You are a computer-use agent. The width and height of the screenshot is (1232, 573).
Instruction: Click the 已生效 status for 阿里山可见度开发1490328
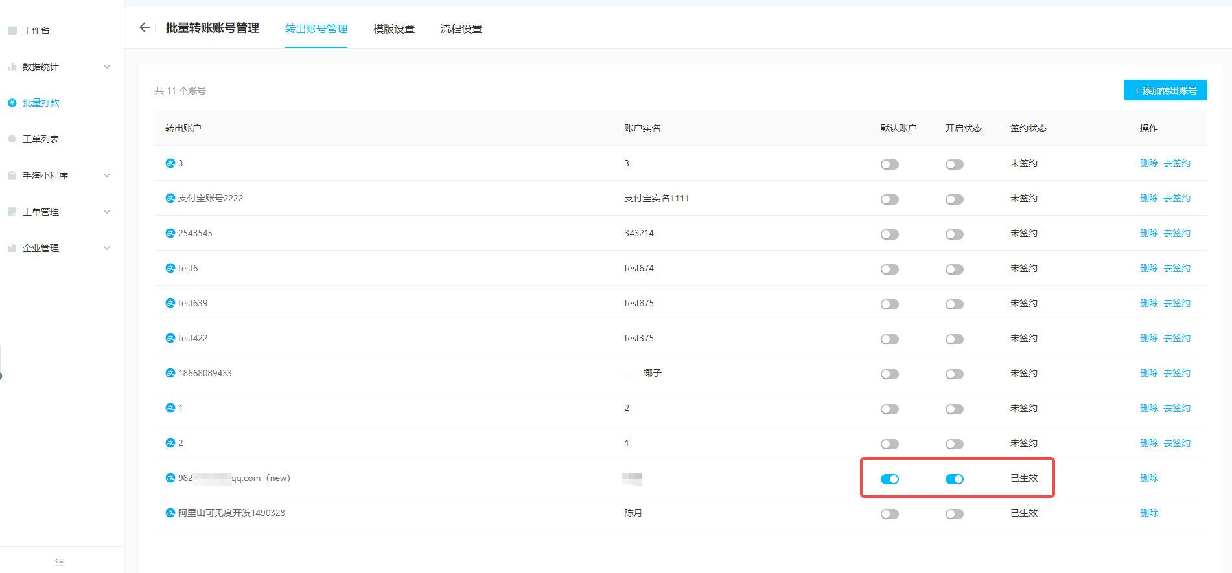1024,513
